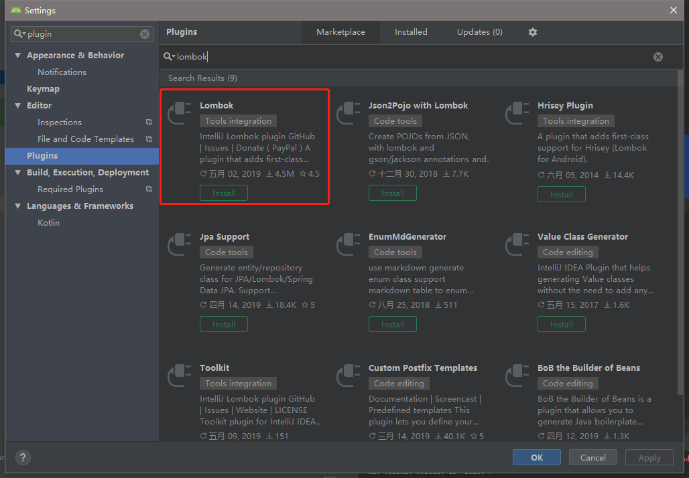The height and width of the screenshot is (478, 689).
Task: Click the Cancel button
Action: [592, 457]
